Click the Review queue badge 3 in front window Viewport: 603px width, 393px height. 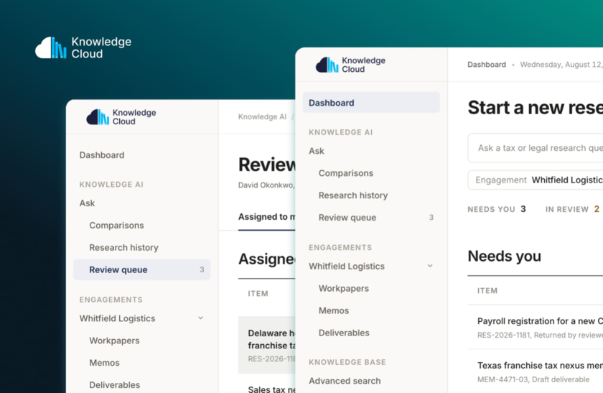431,218
